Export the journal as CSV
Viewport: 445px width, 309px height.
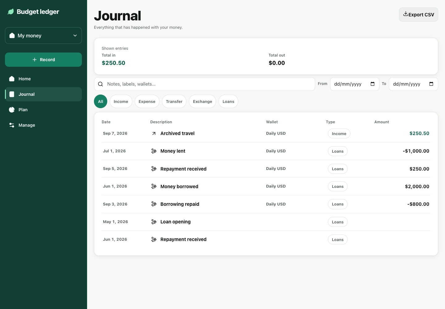(418, 15)
